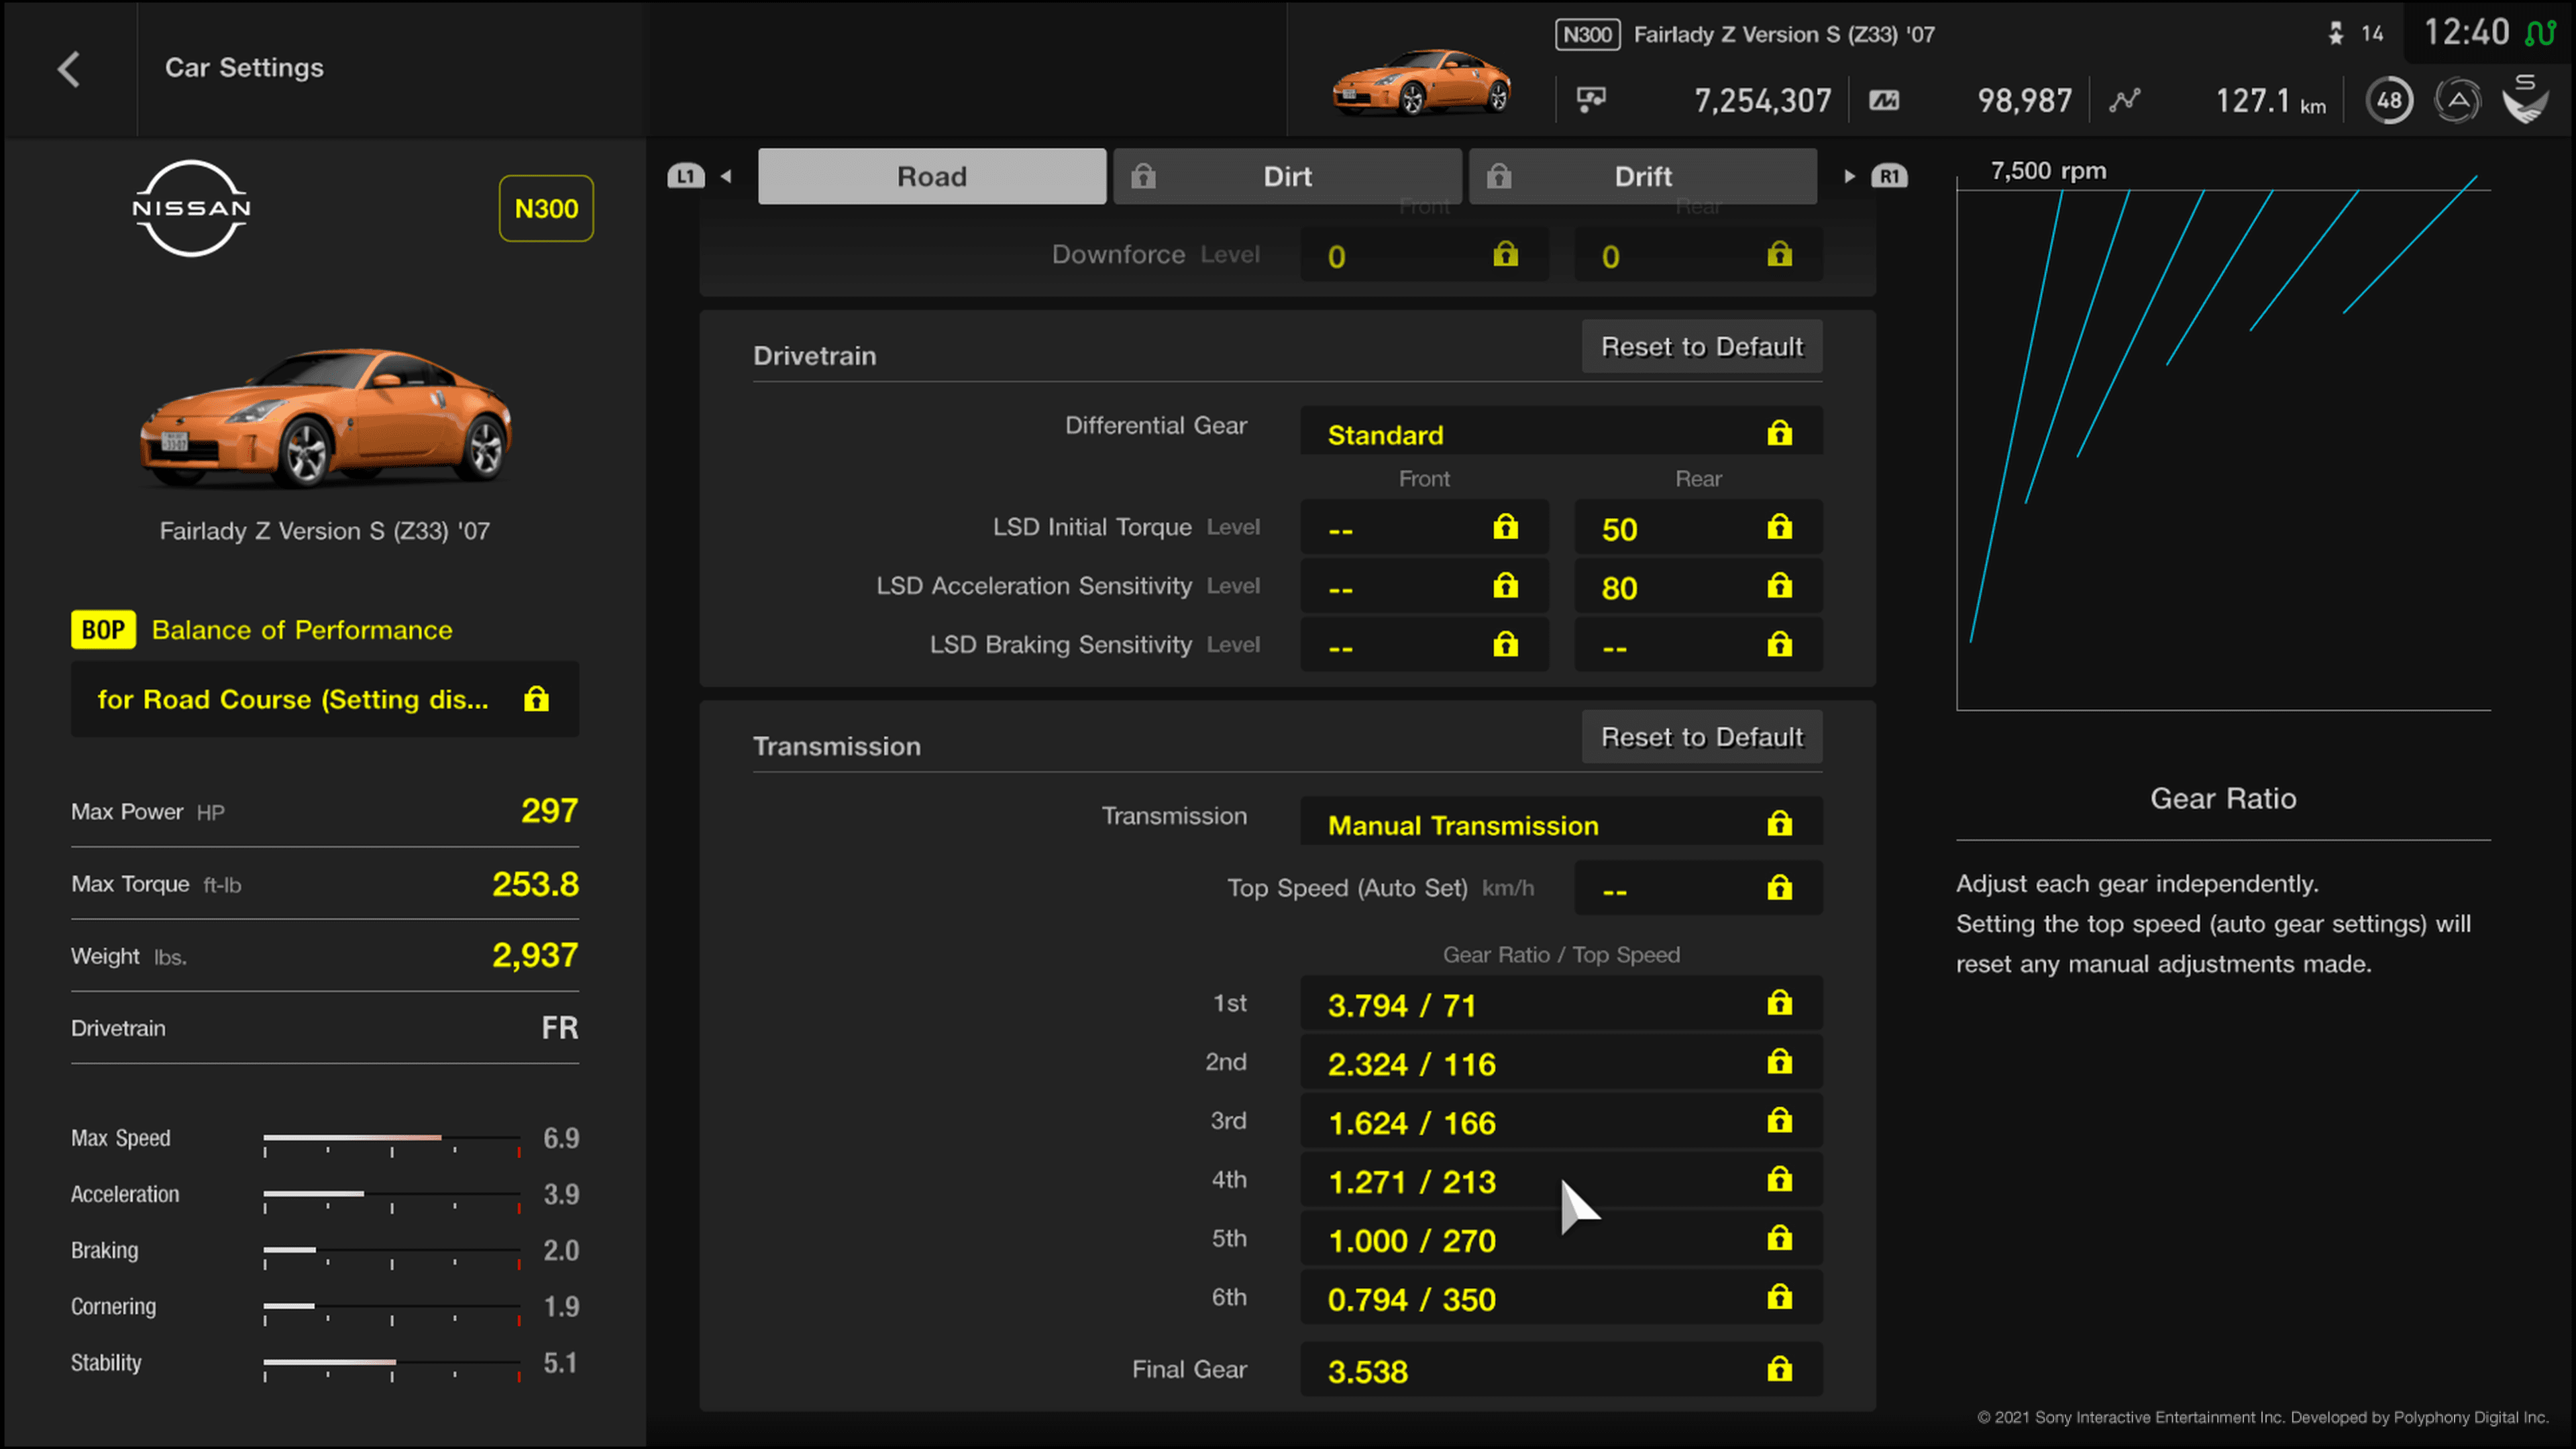Click the N300 yellow badge in sidebar
Viewport: 2576px width, 1449px height.
(x=546, y=208)
